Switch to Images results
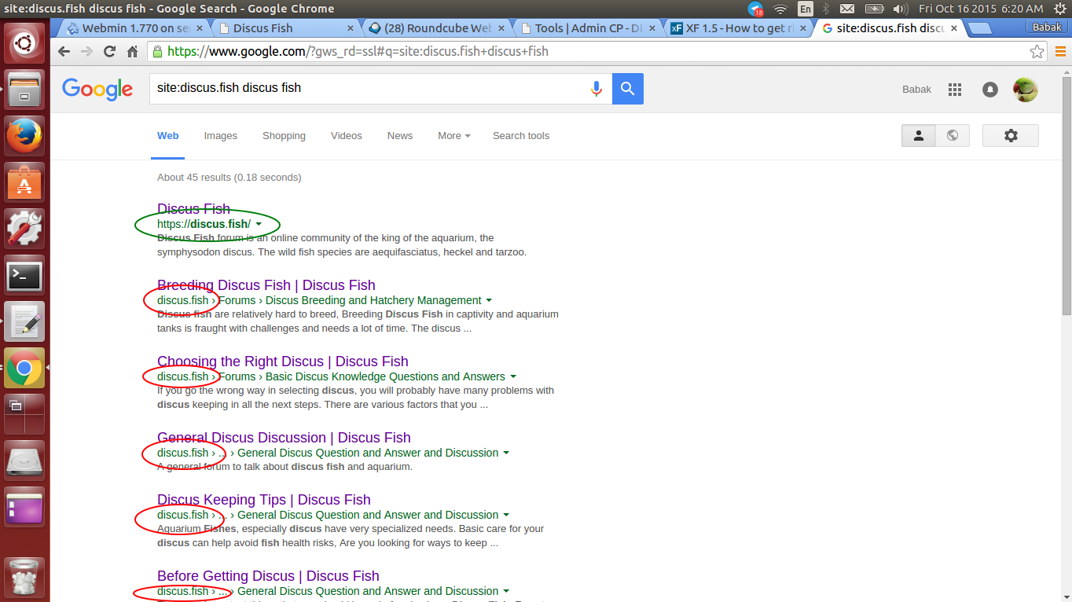Screen dimensions: 1072x602 tap(221, 136)
